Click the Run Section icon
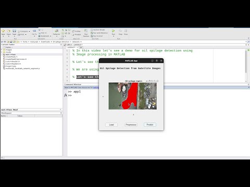 [x=86, y=31]
